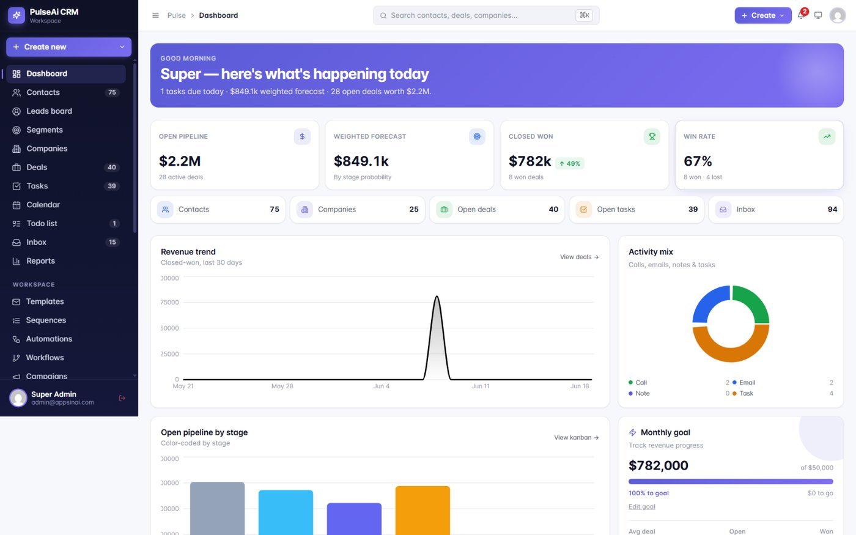Screen dimensions: 856x535
Task: Focus the search contacts, deals, companies field
Action: click(x=486, y=15)
